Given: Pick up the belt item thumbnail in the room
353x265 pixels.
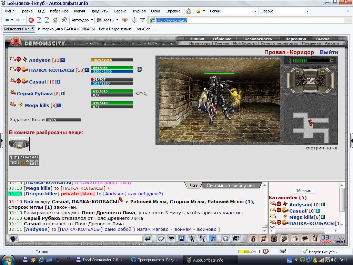Looking at the screenshot, I should (x=19, y=144).
